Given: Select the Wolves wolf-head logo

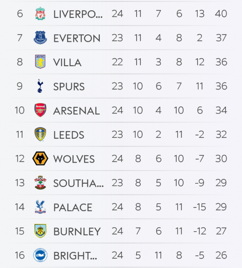Looking at the screenshot, I should coord(40,158).
